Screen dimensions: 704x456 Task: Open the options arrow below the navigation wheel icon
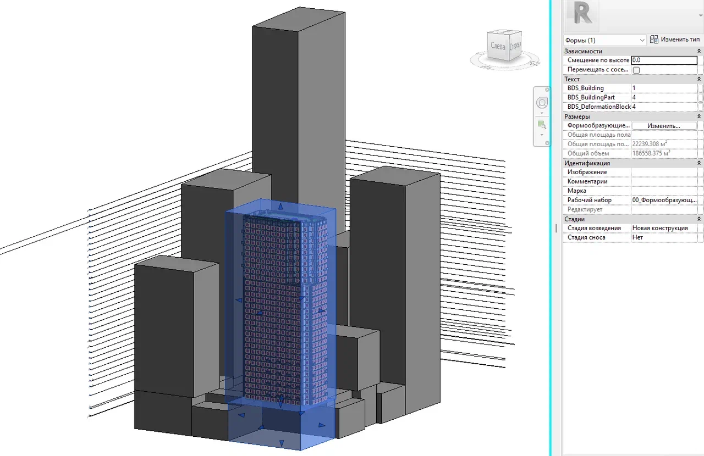[x=542, y=113]
